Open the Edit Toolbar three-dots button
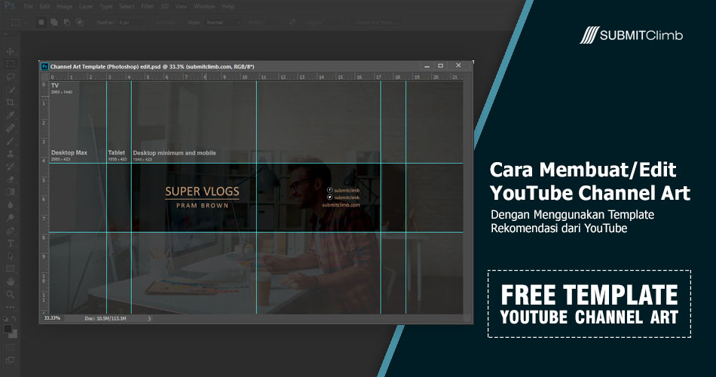 coord(10,307)
